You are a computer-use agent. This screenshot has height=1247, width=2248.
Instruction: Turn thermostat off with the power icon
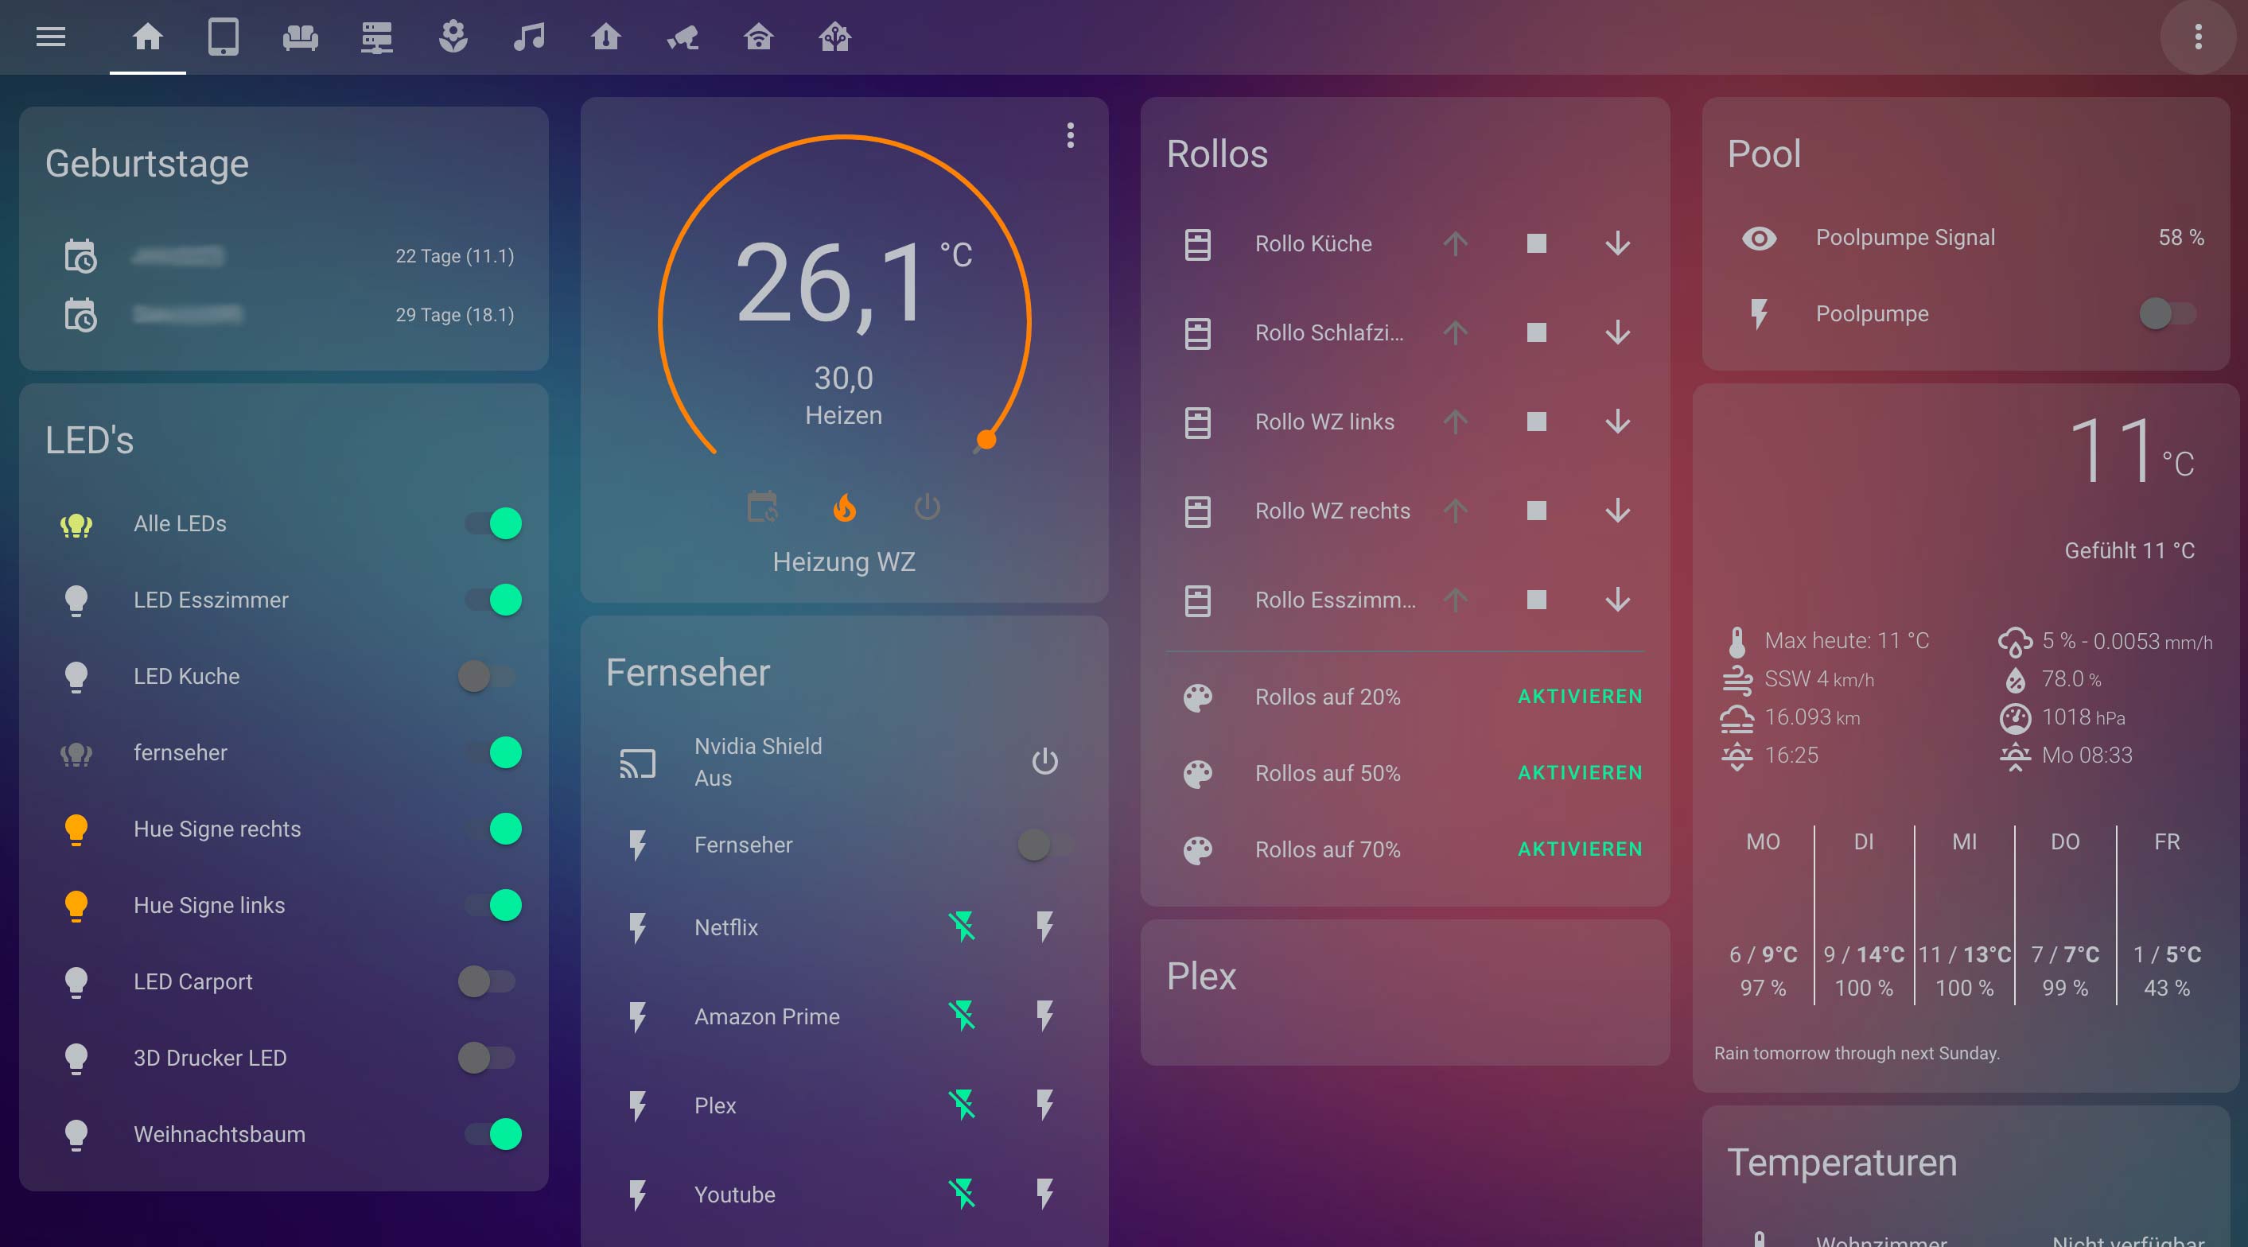[927, 507]
